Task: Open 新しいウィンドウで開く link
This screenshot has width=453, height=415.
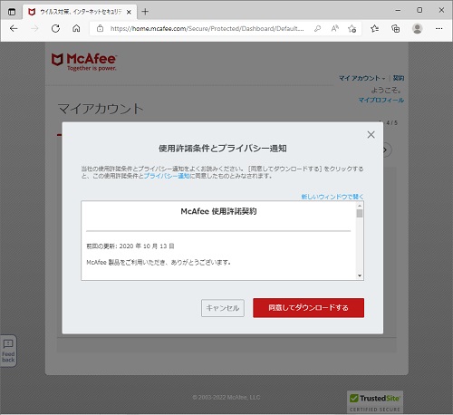Action: (x=333, y=197)
